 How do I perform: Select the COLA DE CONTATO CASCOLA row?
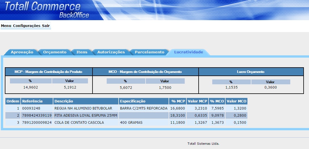coord(79,123)
